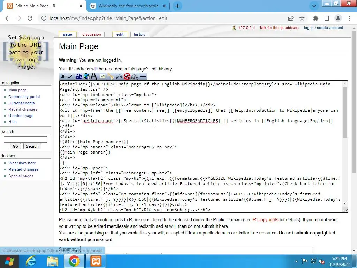The height and width of the screenshot is (268, 357).
Task: Go to Main page in navigation
Action: tap(18, 90)
